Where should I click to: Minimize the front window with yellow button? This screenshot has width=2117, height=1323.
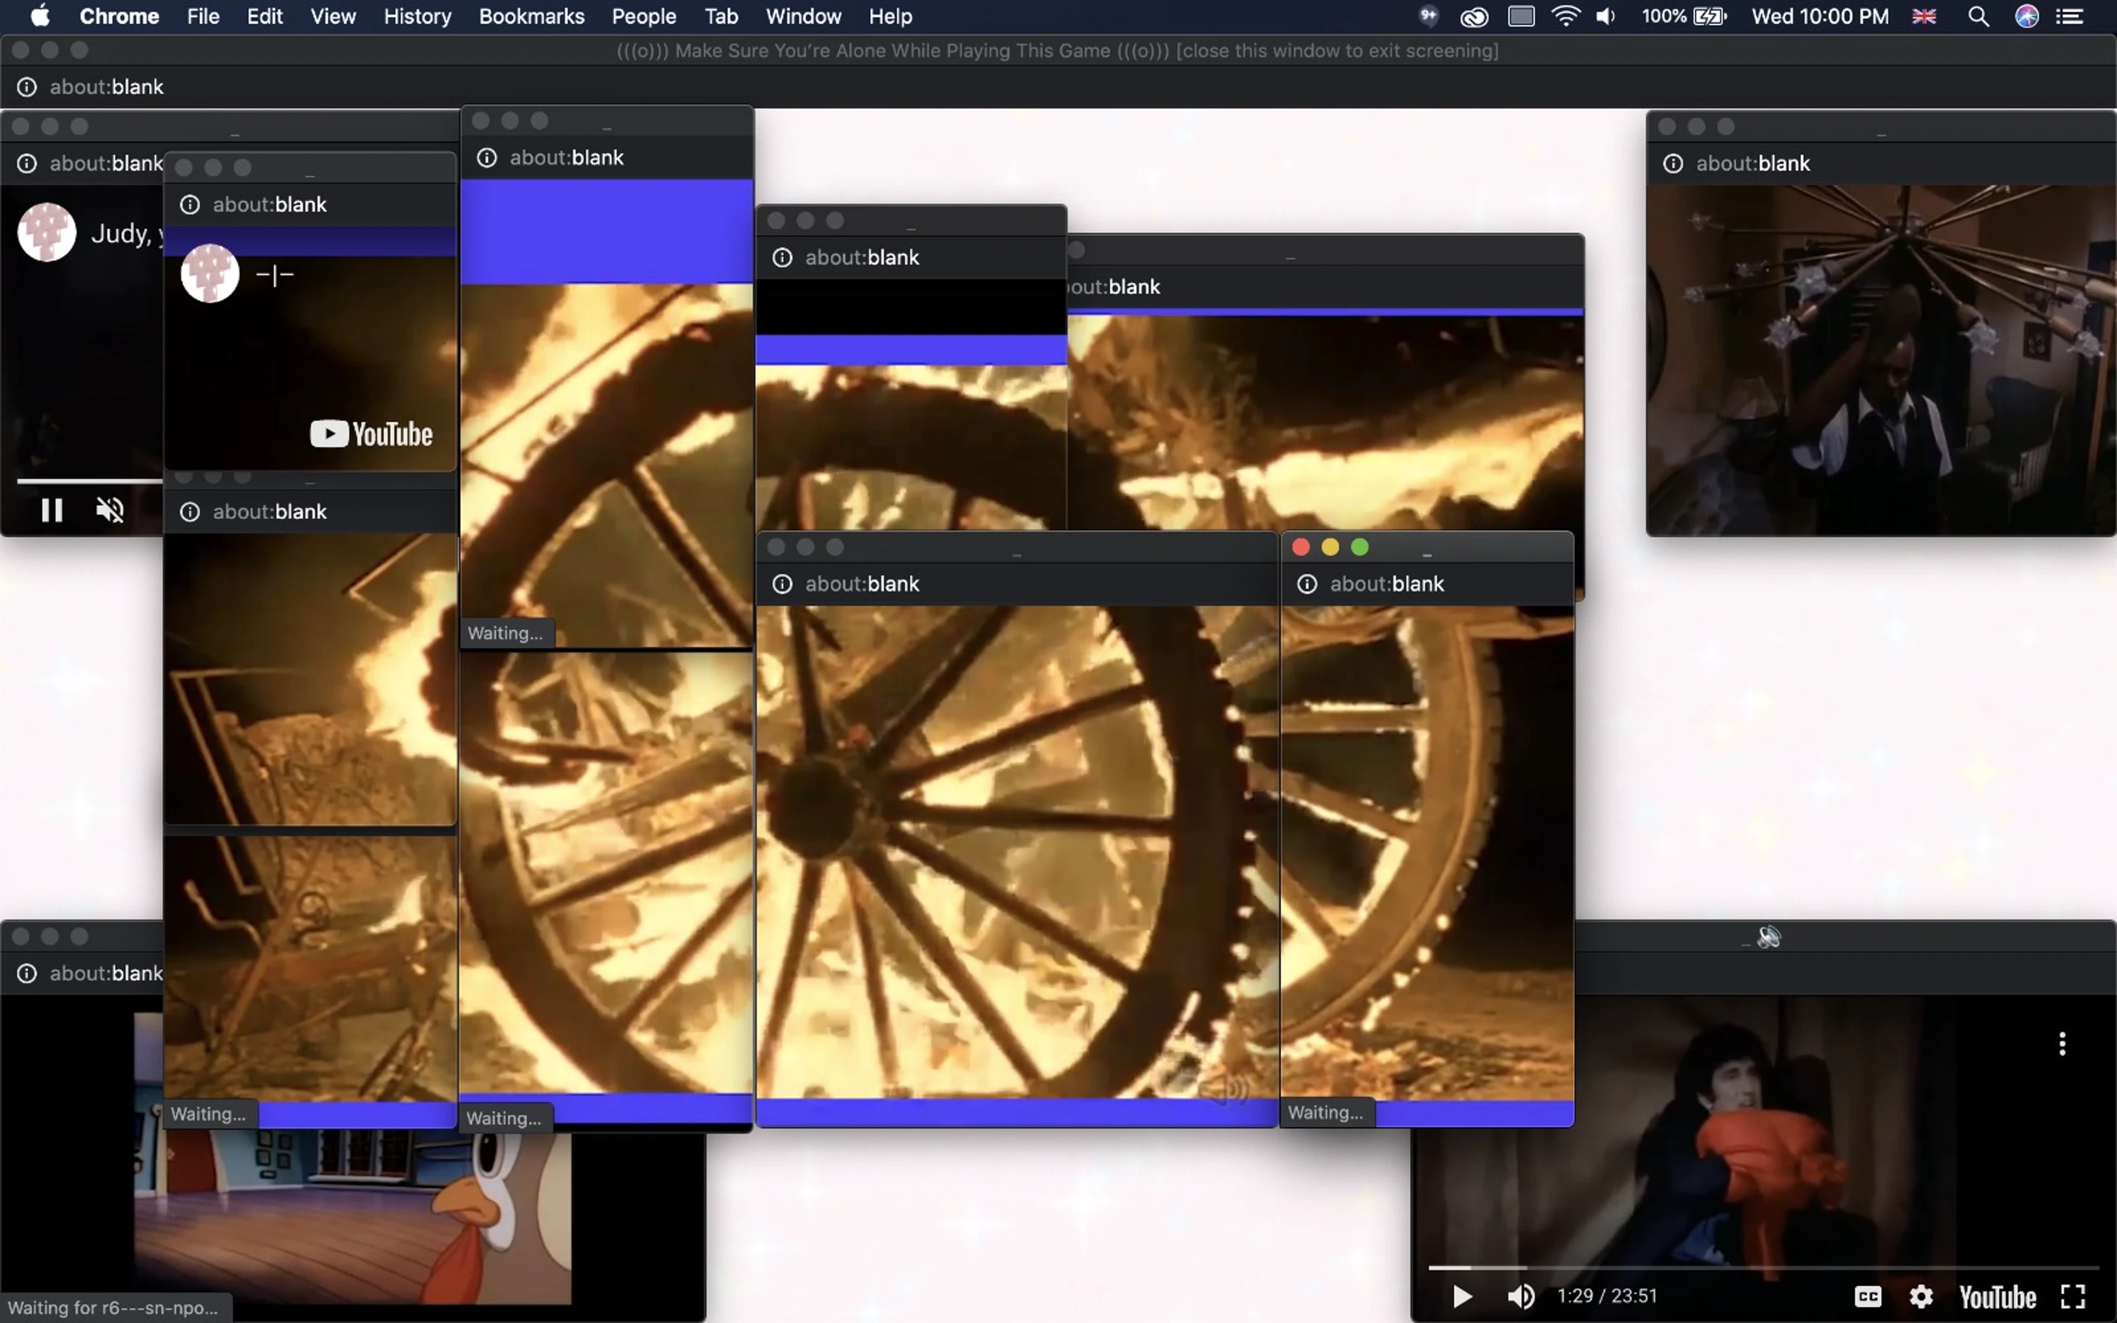pyautogui.click(x=1330, y=547)
